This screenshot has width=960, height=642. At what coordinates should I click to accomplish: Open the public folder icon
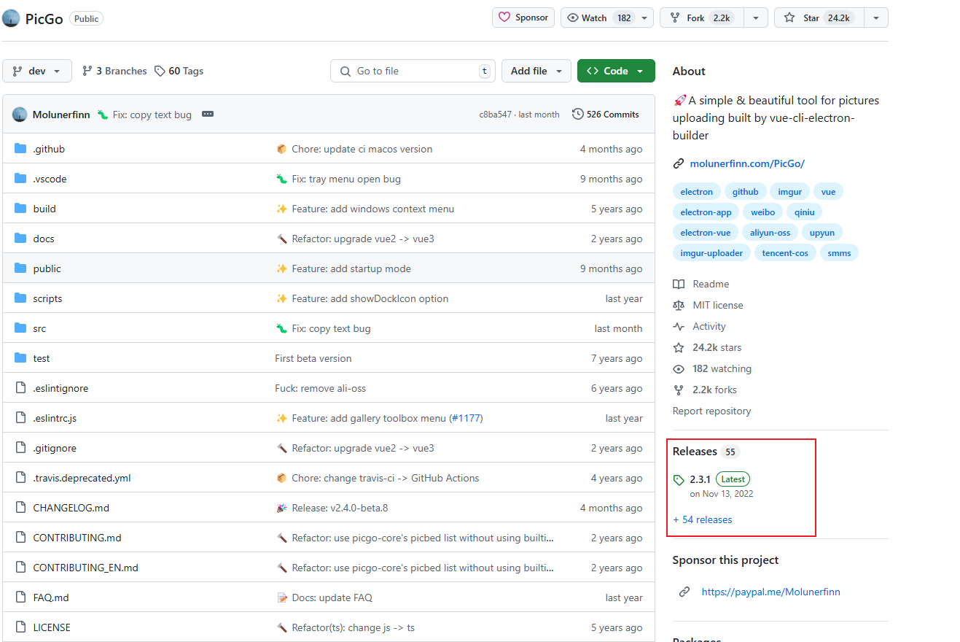tap(20, 268)
